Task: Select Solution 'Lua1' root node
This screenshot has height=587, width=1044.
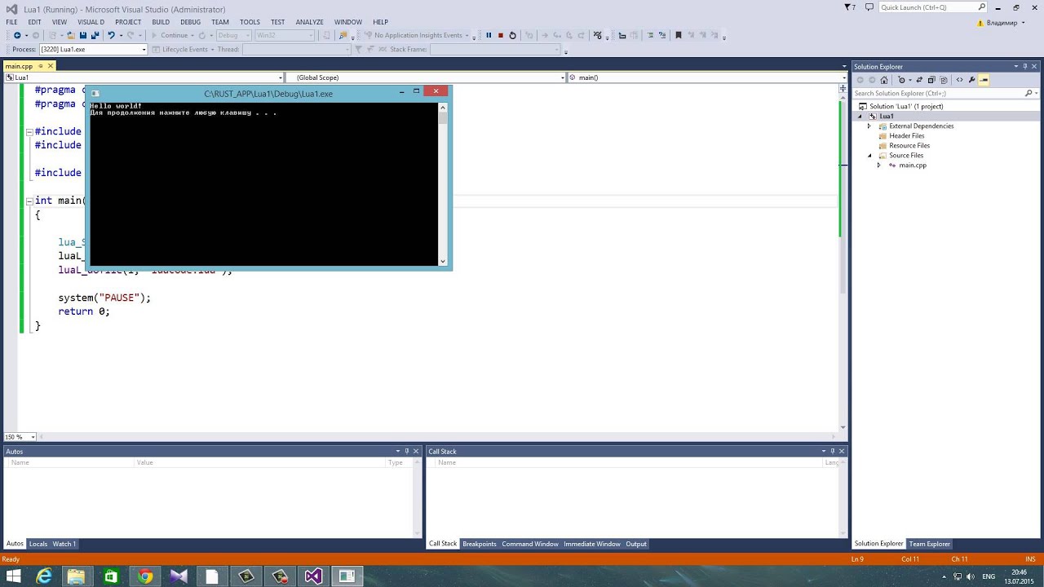Action: pos(906,107)
